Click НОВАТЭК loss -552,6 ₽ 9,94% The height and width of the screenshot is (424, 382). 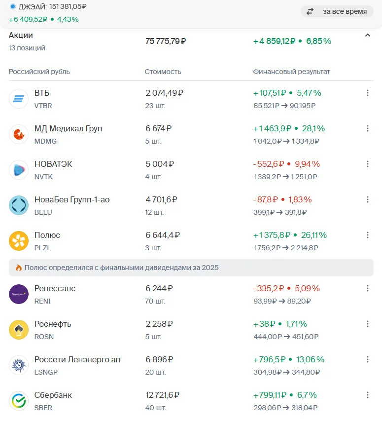(x=286, y=164)
